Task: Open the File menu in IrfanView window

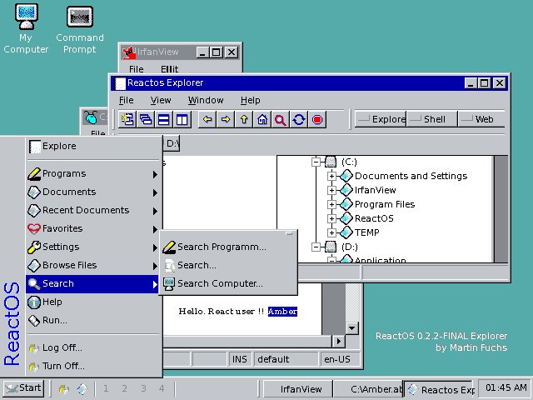Action: click(x=136, y=69)
